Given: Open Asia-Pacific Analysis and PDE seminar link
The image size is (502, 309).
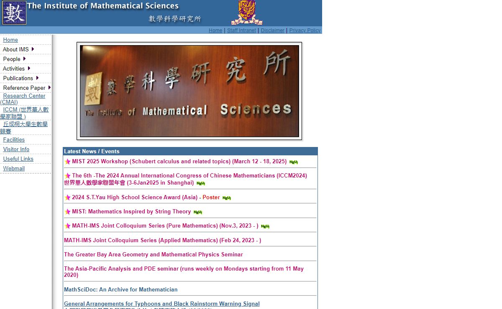Looking at the screenshot, I should click(x=184, y=272).
